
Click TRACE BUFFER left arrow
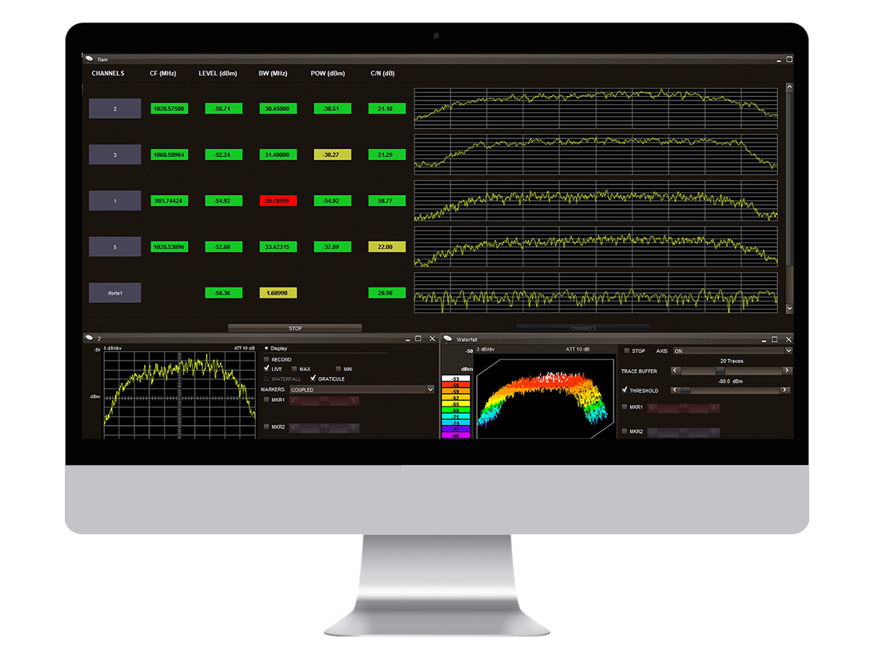click(x=674, y=370)
